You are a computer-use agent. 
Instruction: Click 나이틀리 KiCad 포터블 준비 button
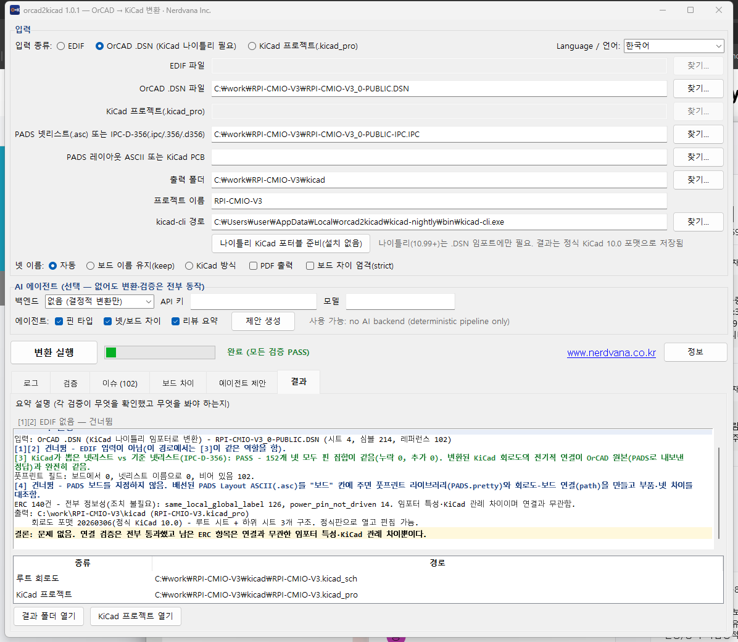click(x=291, y=243)
